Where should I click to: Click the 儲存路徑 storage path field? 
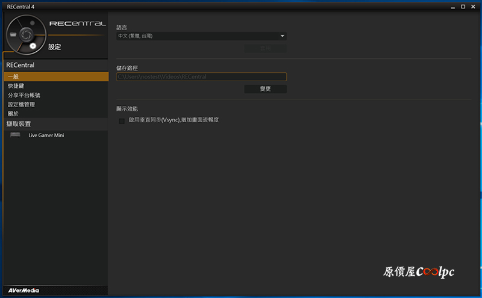(x=201, y=77)
